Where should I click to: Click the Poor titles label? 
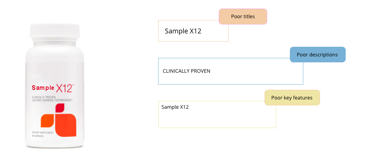243,17
